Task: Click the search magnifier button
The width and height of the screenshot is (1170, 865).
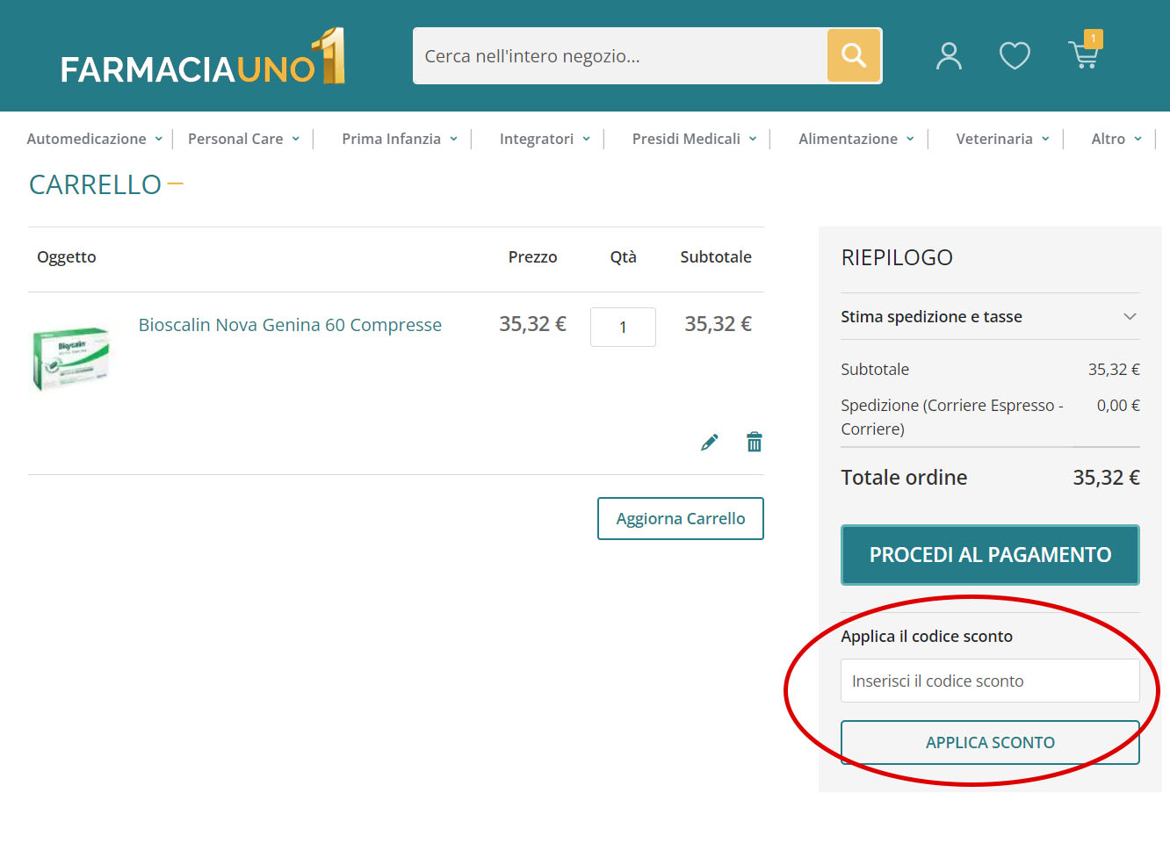Action: click(x=854, y=55)
